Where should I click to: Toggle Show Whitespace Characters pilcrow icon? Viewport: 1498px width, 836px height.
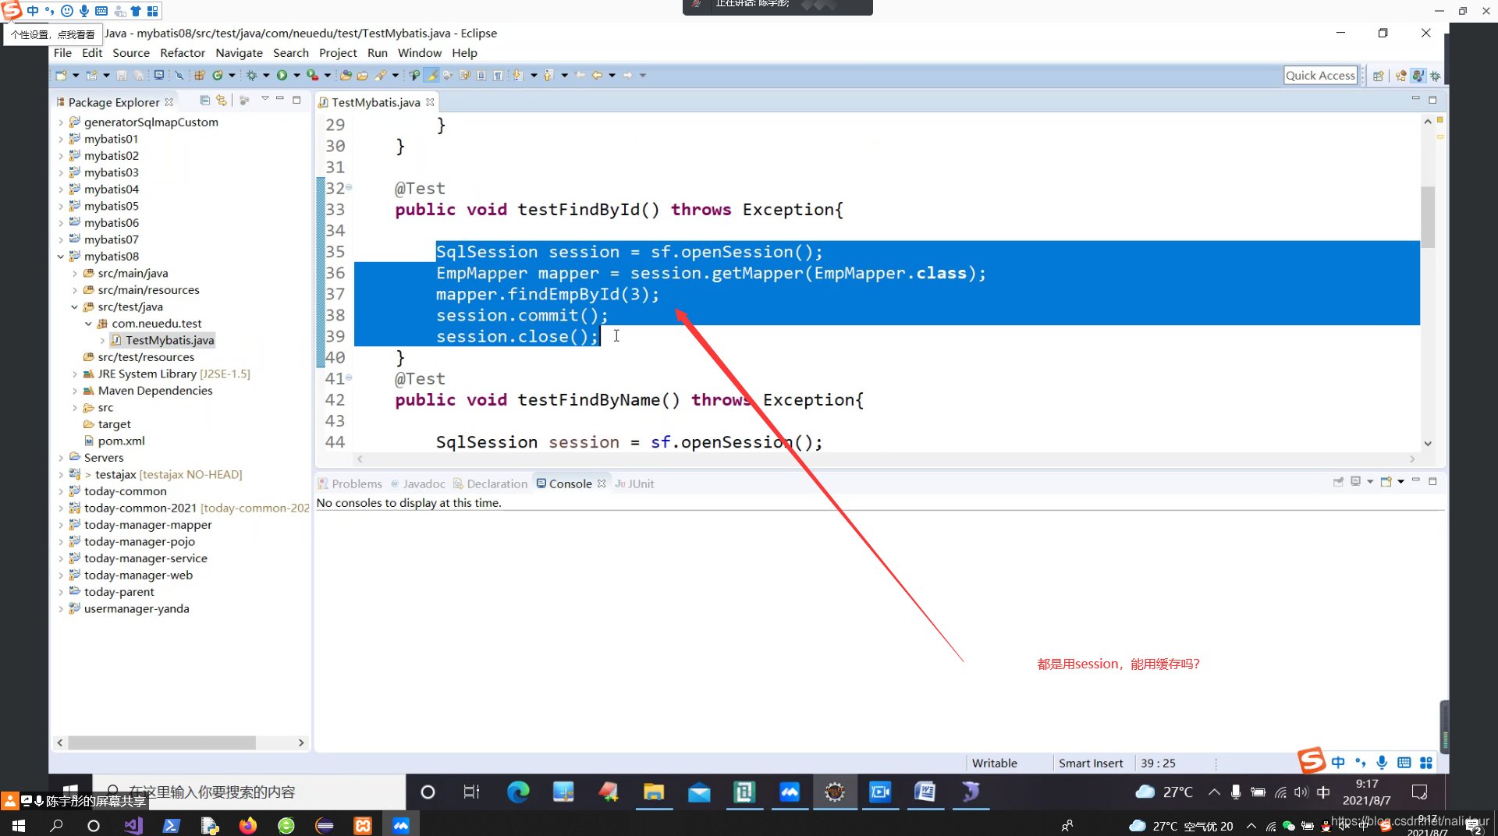(x=498, y=76)
